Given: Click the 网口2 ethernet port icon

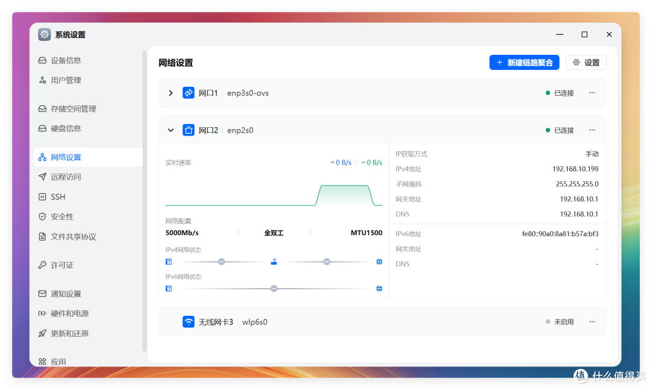Looking at the screenshot, I should (x=188, y=130).
